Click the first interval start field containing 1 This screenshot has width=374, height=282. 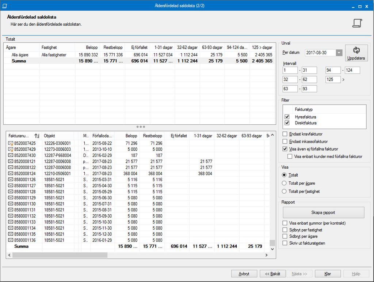pos(290,70)
